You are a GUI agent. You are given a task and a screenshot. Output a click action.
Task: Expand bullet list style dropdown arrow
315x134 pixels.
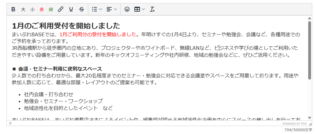pos(101,10)
